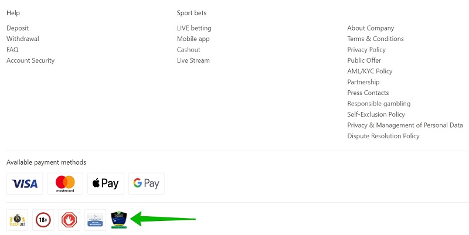View the Dispute Resolution Policy

[x=383, y=136]
